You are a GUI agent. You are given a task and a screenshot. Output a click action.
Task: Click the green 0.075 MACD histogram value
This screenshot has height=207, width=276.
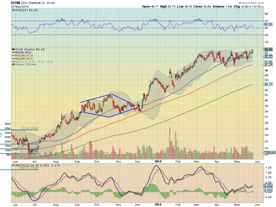pos(67,166)
